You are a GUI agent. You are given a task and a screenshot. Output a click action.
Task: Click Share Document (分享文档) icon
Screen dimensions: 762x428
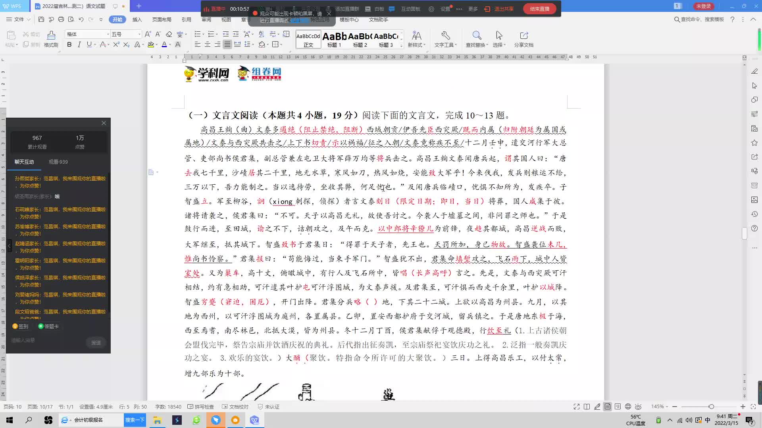(524, 39)
